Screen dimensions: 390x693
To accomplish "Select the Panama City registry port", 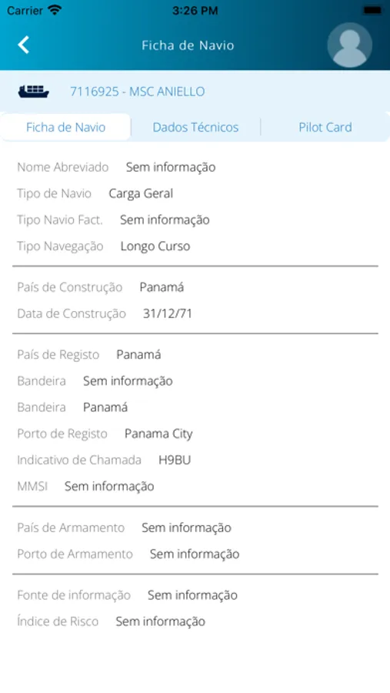I will (x=158, y=434).
